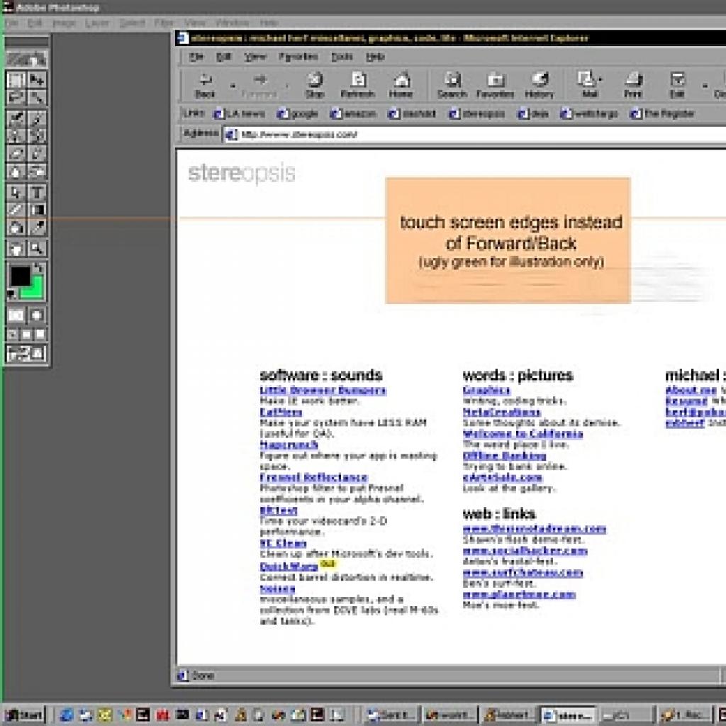
Task: Select the Eraser tool
Action: [16, 153]
